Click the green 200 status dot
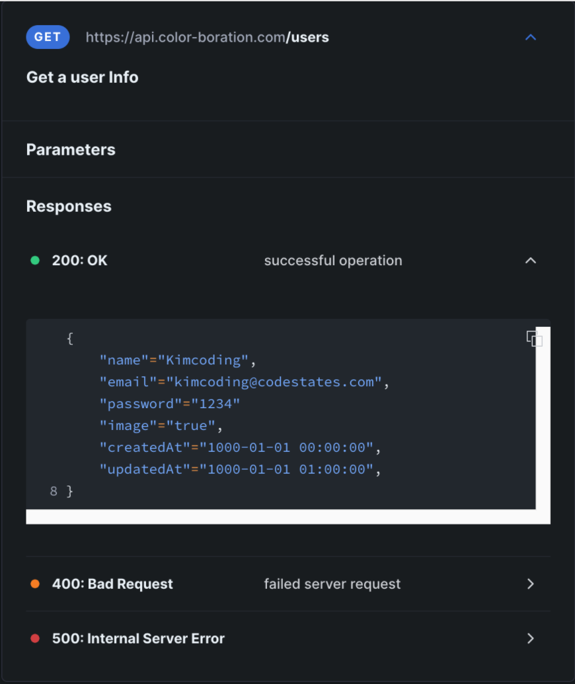The width and height of the screenshot is (575, 684). (35, 261)
